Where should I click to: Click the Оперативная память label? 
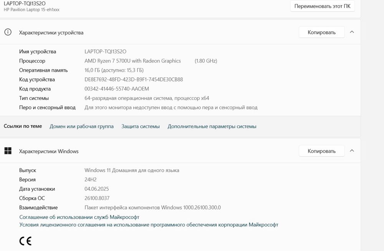coord(43,70)
